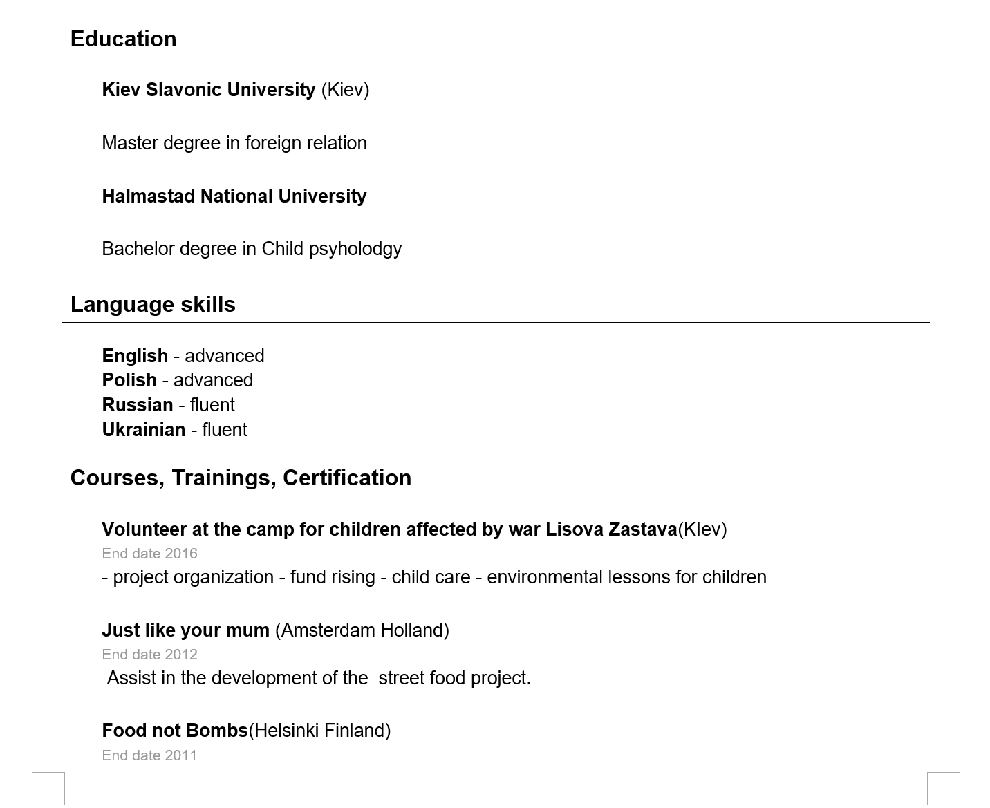The image size is (990, 808).
Task: Click the Polish - advanced line
Action: 177,380
